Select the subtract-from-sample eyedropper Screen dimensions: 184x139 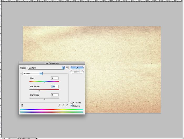click(x=67, y=105)
